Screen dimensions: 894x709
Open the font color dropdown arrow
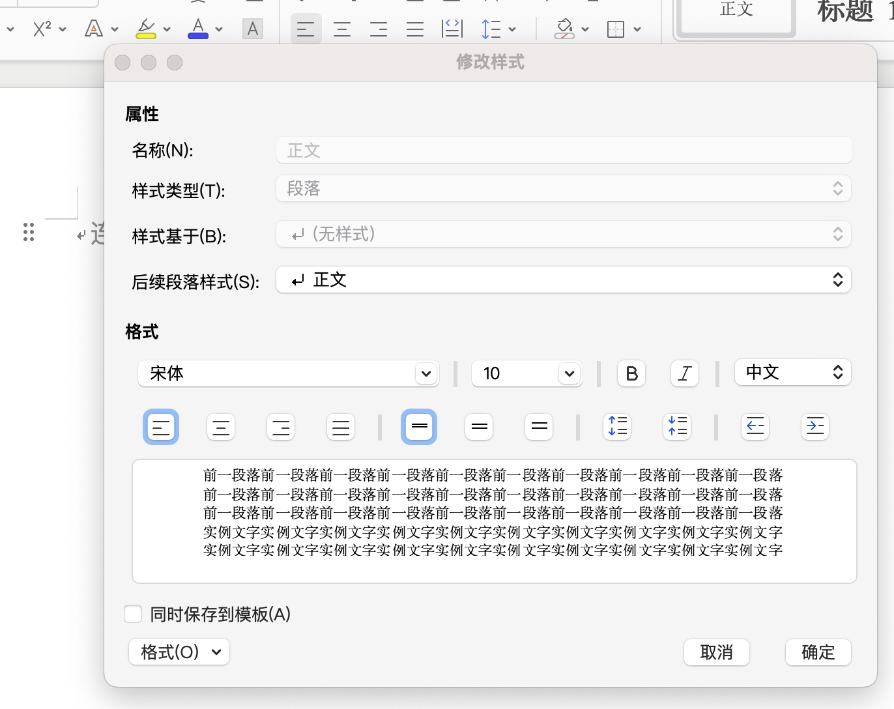pyautogui.click(x=219, y=30)
